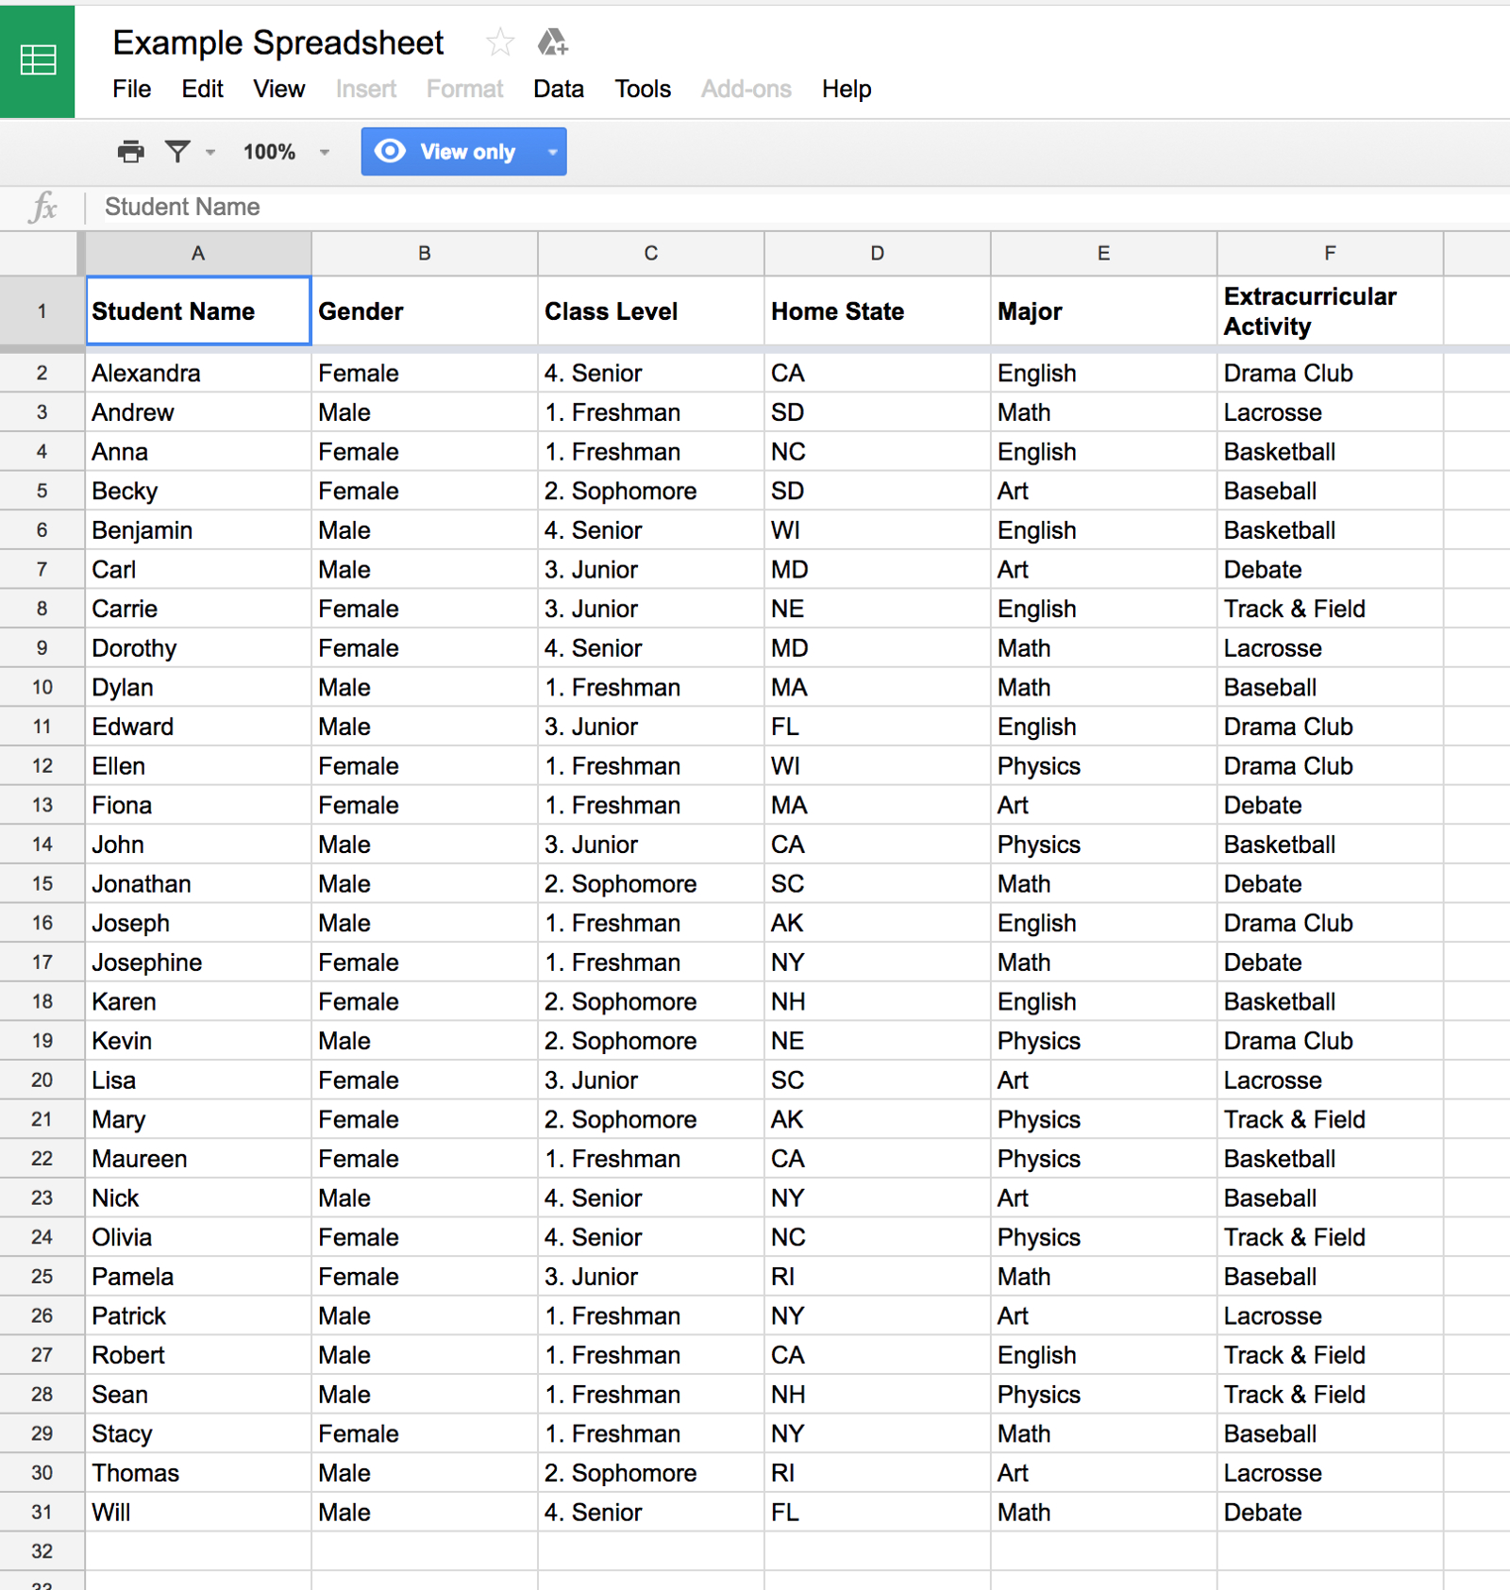This screenshot has width=1510, height=1590.
Task: Click the eye icon in View only
Action: point(390,152)
